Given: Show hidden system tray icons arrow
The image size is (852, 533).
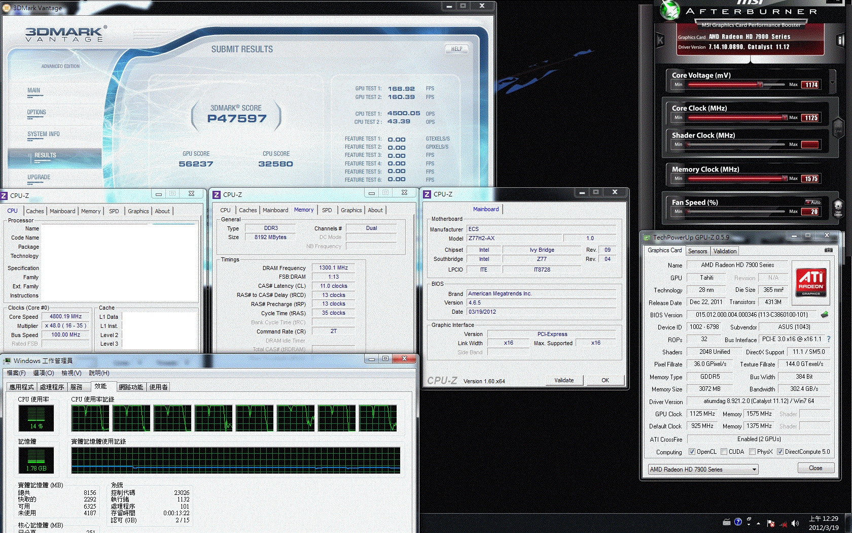Looking at the screenshot, I should click(x=758, y=523).
